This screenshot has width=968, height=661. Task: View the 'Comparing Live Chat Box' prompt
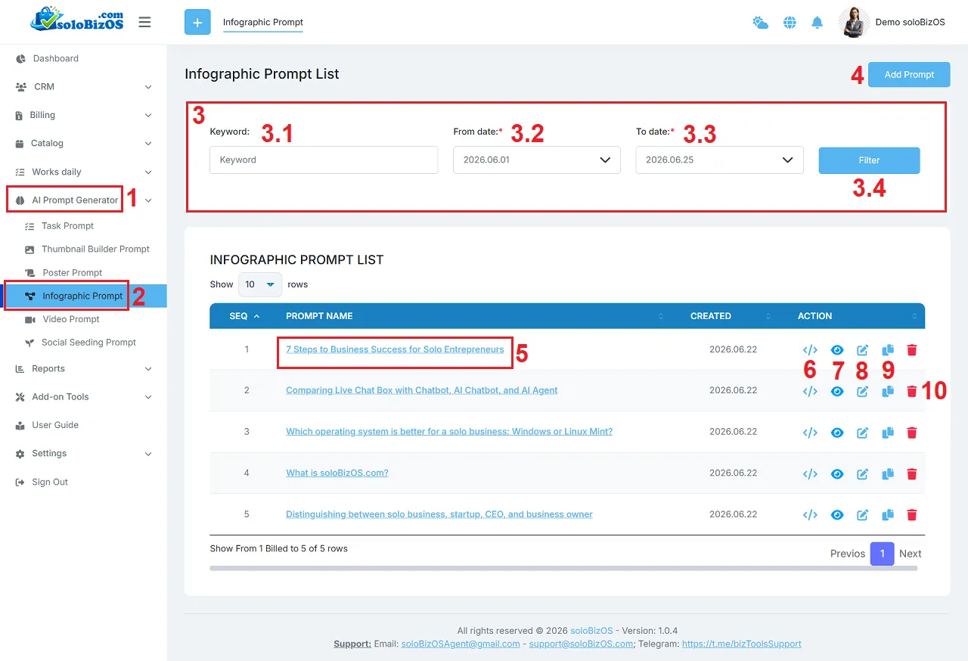click(x=837, y=391)
